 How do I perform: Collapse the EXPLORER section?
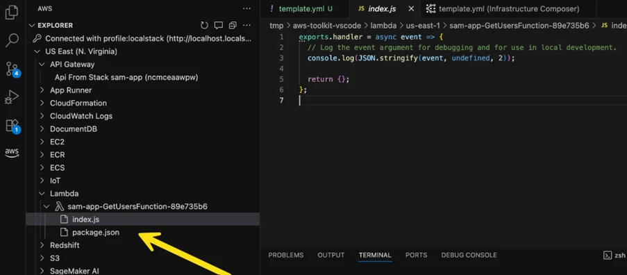tap(32, 26)
